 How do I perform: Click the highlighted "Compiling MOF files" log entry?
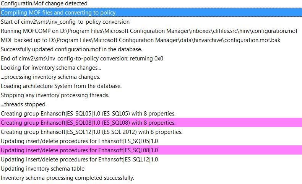pyautogui.click(x=59, y=13)
